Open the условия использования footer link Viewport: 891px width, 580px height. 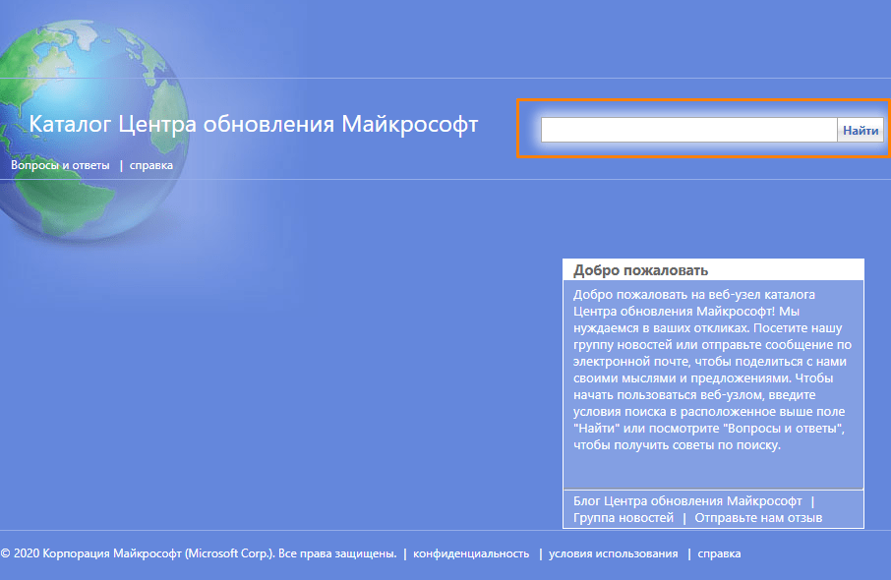pyautogui.click(x=613, y=553)
